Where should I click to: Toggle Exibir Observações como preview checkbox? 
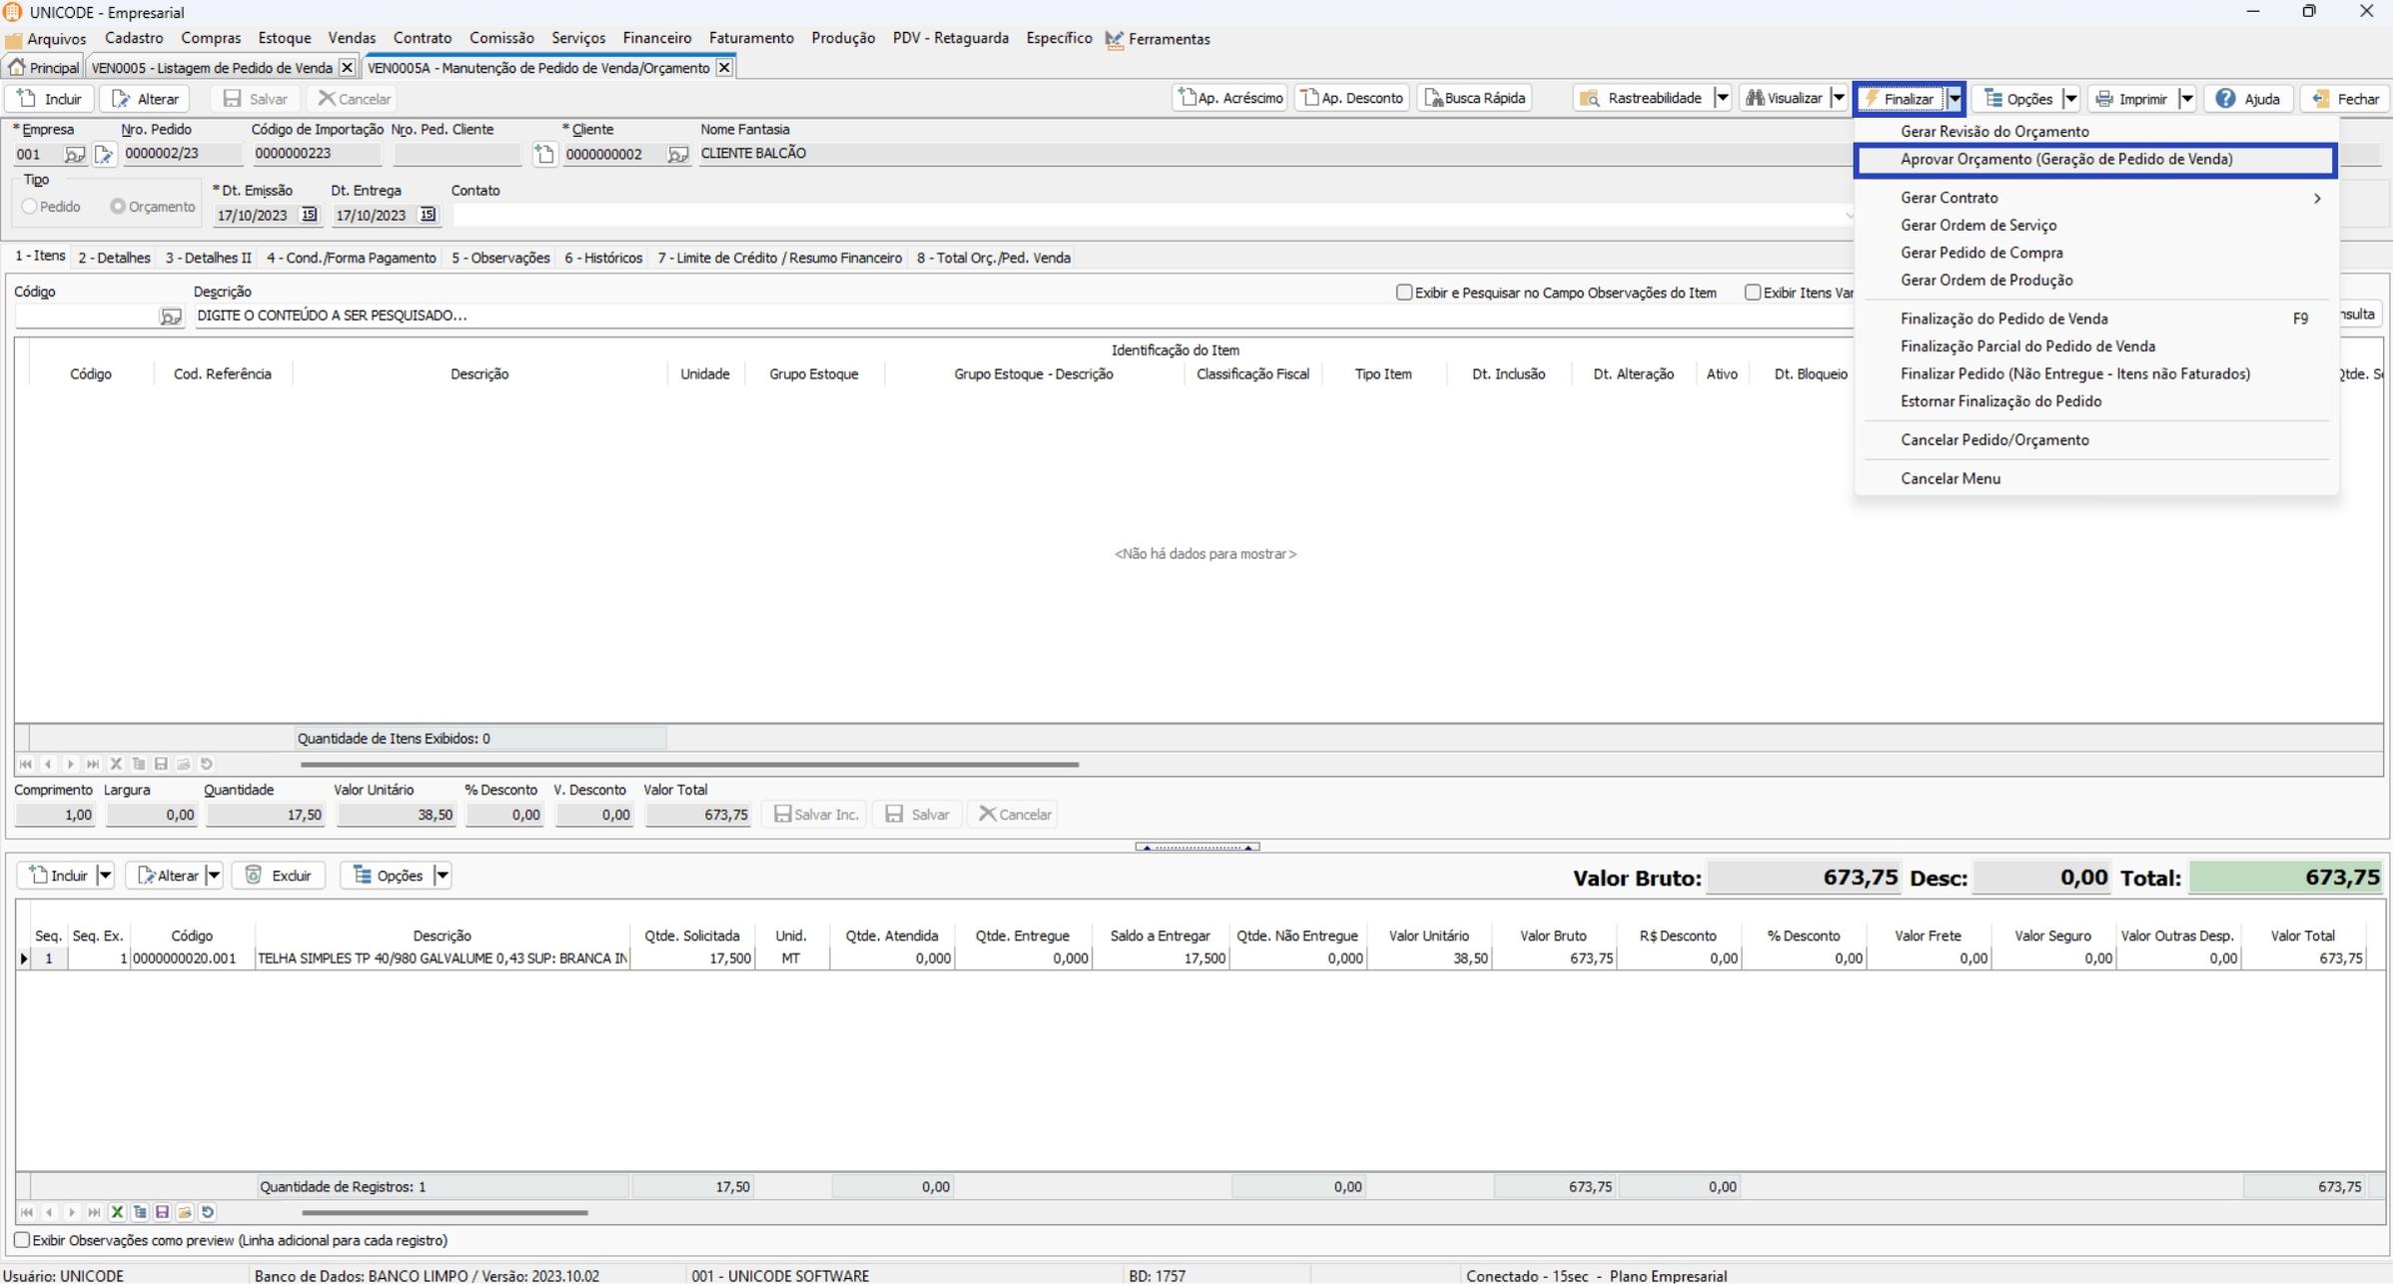21,1240
